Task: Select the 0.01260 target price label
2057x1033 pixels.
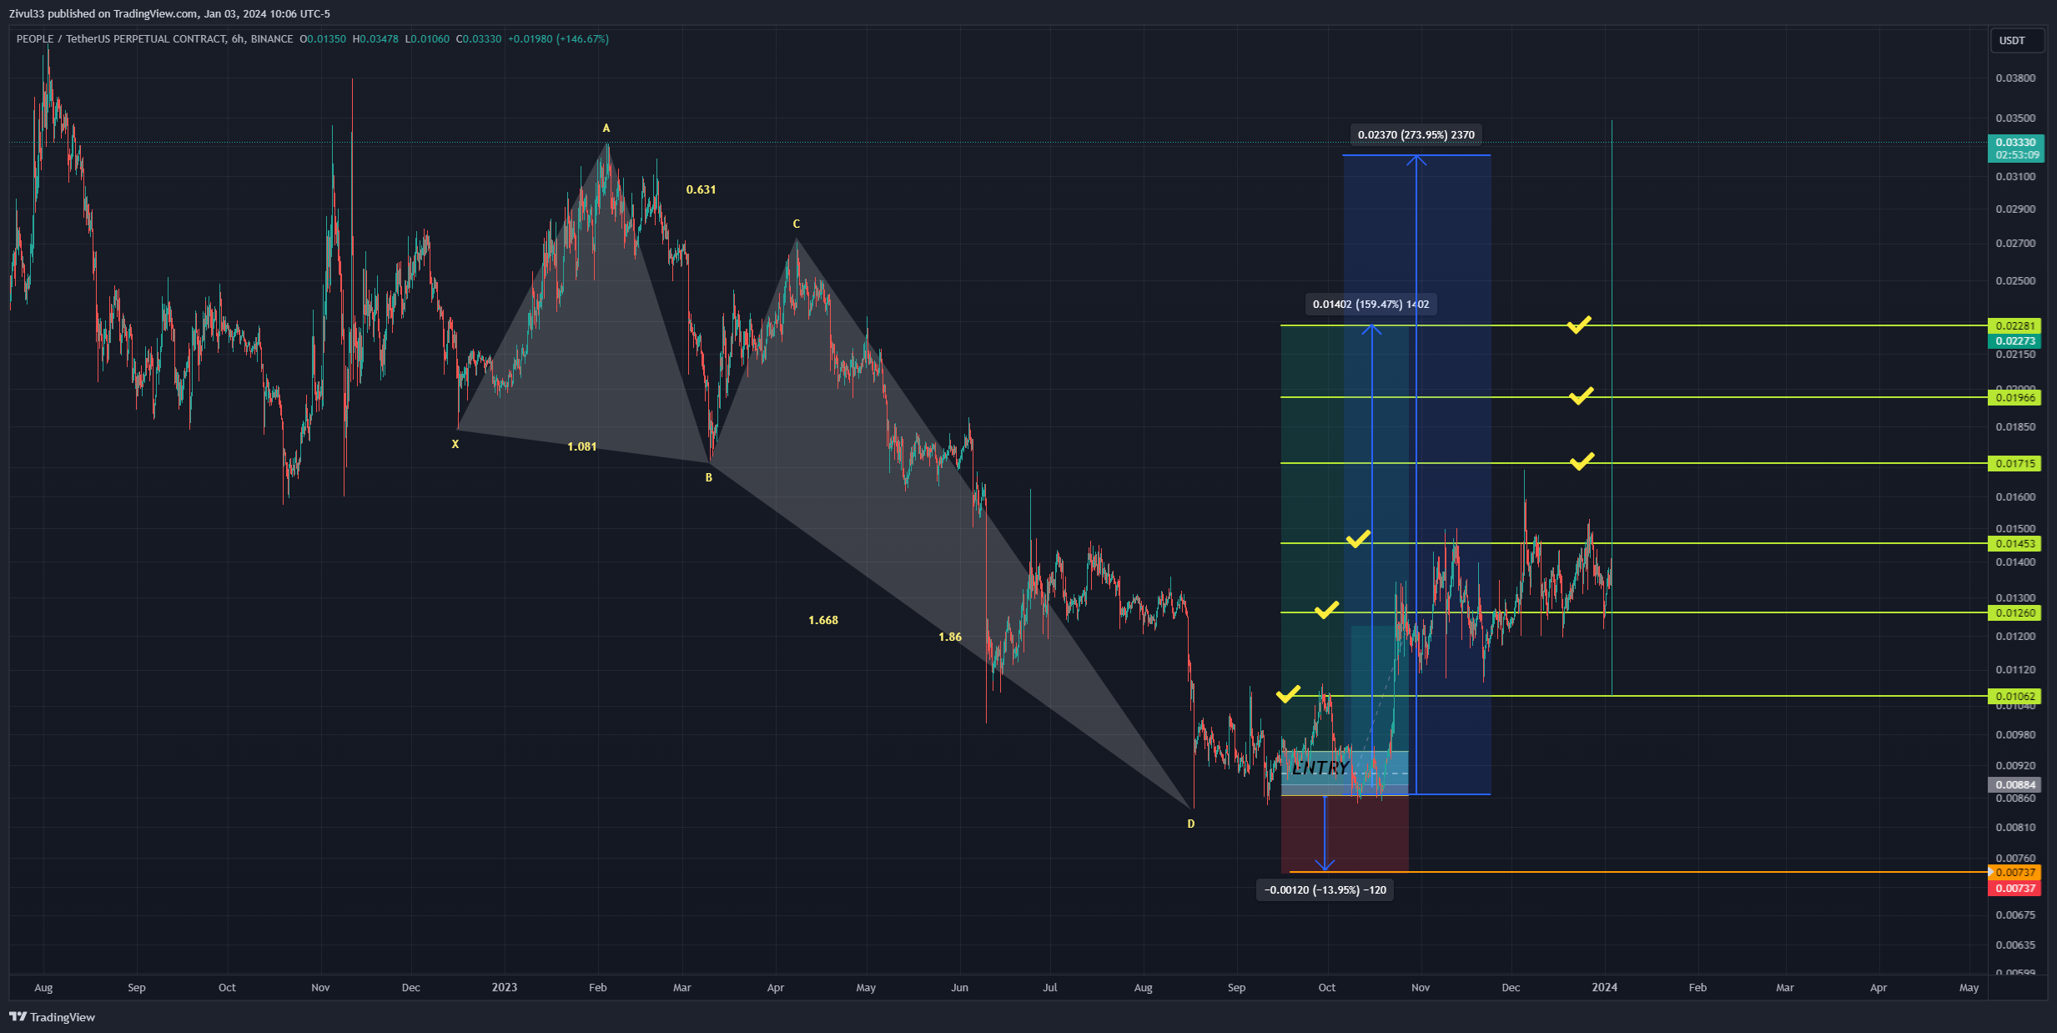Action: (2014, 612)
